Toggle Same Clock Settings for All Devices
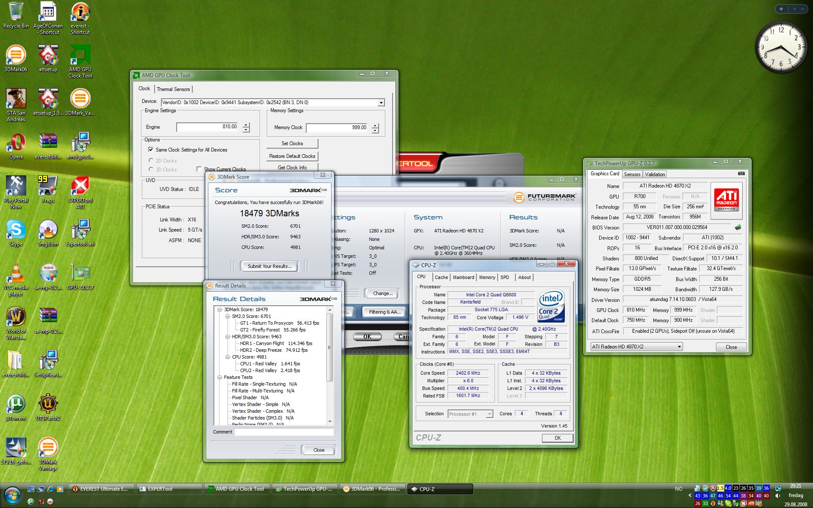The image size is (813, 508). point(151,149)
